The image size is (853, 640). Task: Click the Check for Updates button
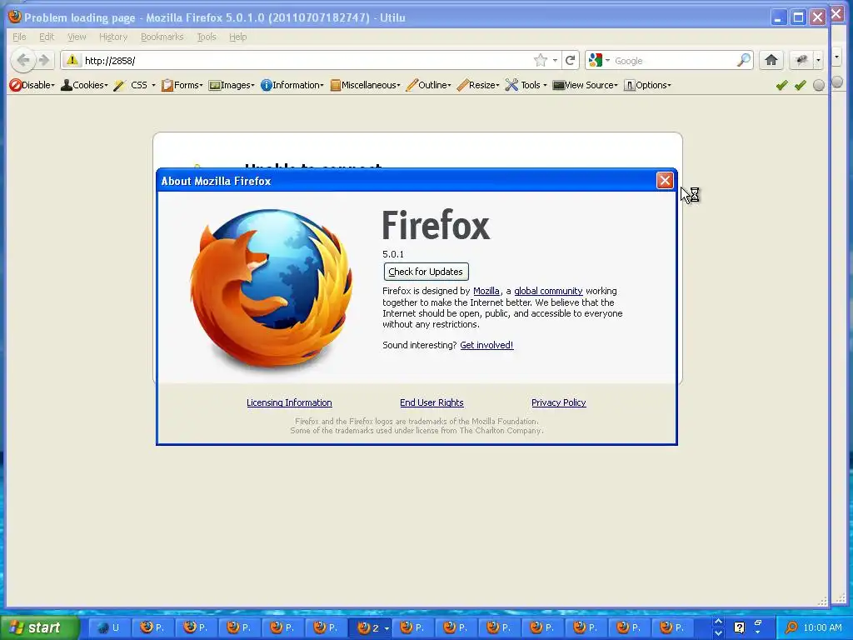426,272
